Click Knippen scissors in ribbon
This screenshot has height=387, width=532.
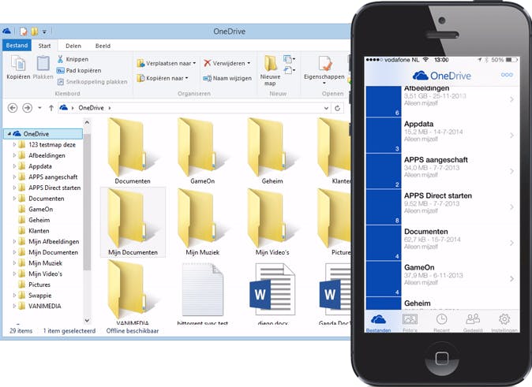73,59
